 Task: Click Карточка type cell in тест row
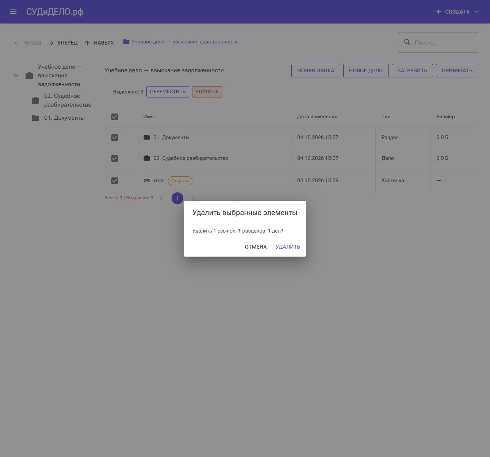click(393, 180)
